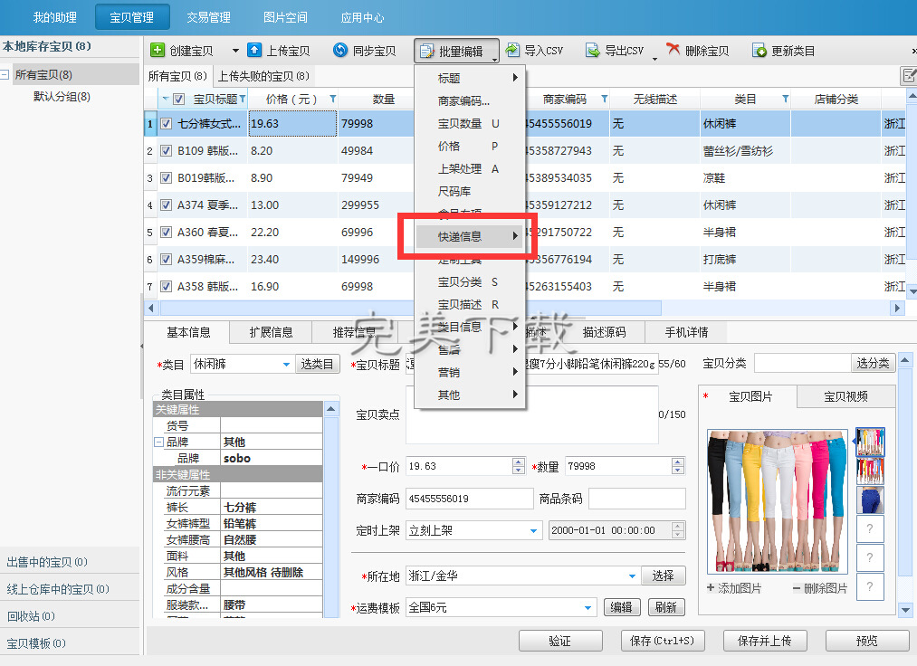Click the 导入CSV import icon
This screenshot has height=666, width=917.
(x=512, y=51)
